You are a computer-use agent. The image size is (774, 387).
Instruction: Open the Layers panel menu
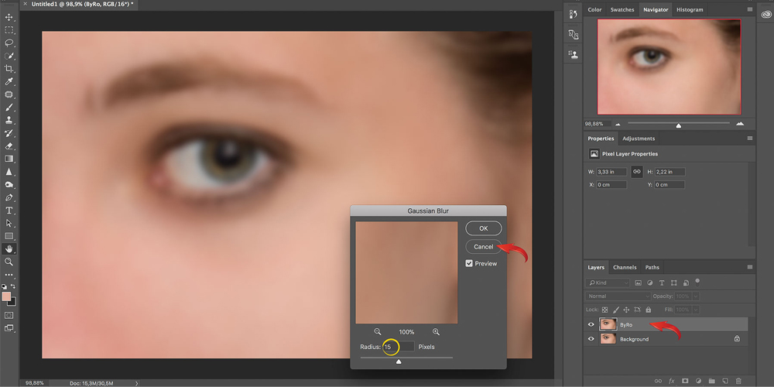[x=750, y=267]
